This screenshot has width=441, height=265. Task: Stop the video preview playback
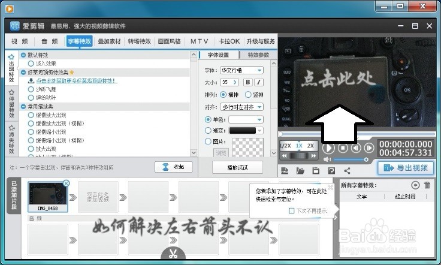click(343, 148)
